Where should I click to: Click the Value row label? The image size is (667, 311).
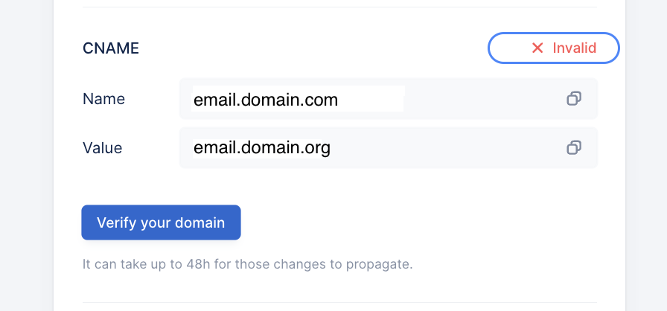pyautogui.click(x=103, y=148)
